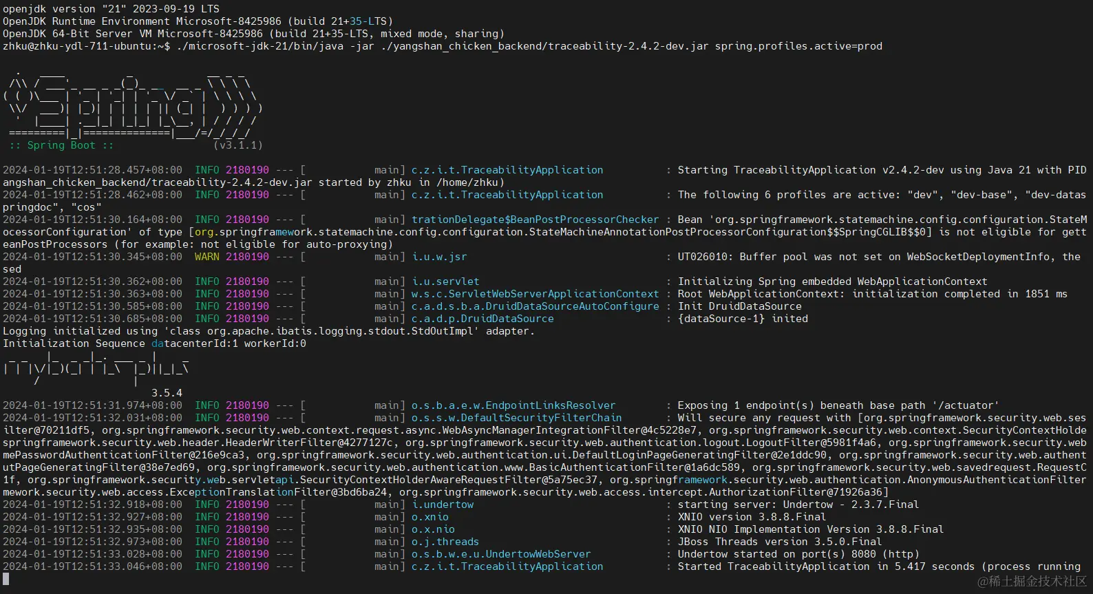The width and height of the screenshot is (1093, 594).
Task: Click the 'o.xnio' logger name
Action: pyautogui.click(x=430, y=517)
